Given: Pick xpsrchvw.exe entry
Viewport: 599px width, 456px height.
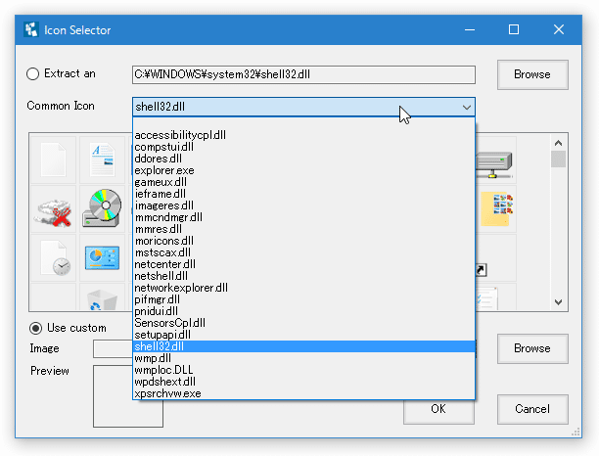Looking at the screenshot, I should point(303,393).
